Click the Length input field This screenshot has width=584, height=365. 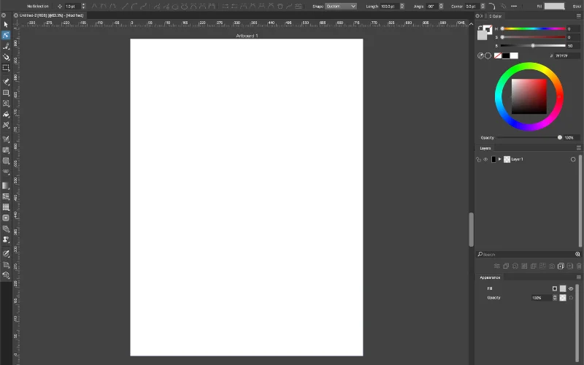pyautogui.click(x=390, y=7)
